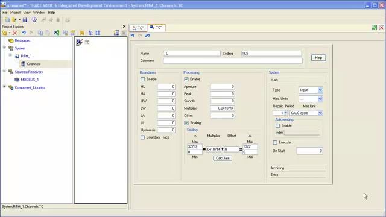
Task: Open the Mes. Units dropdown
Action: [x=320, y=99]
